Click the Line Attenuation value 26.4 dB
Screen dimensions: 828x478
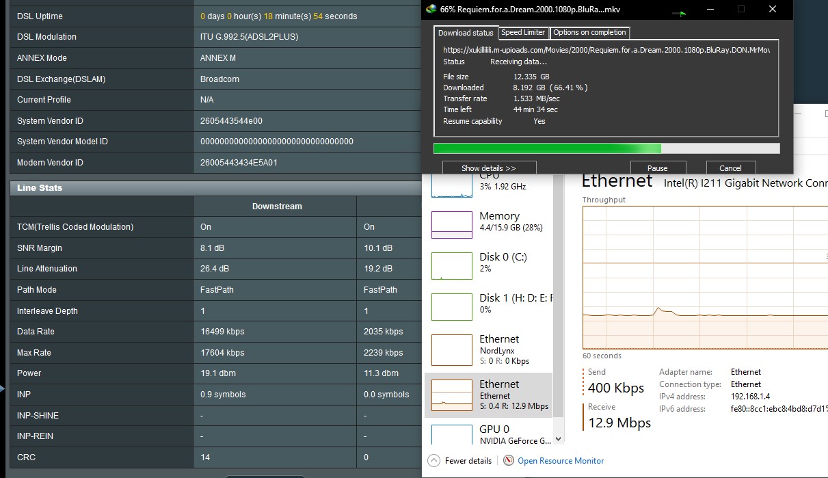[215, 269]
